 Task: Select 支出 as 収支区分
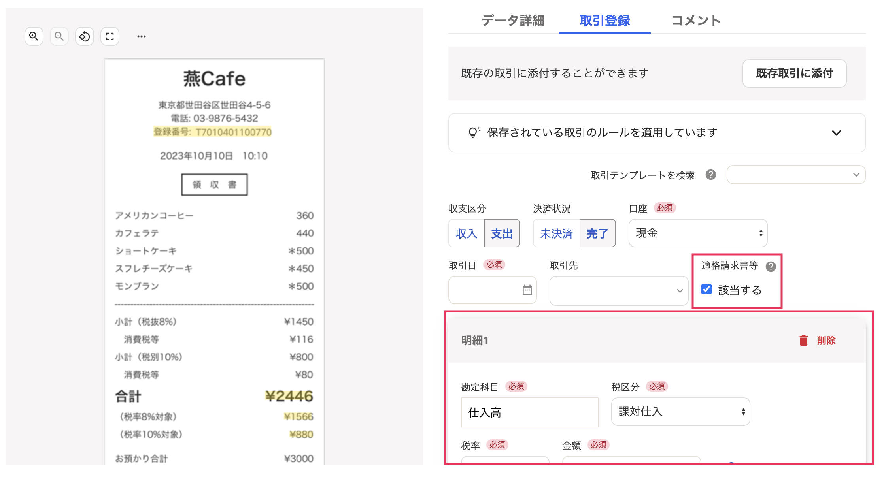coord(502,233)
